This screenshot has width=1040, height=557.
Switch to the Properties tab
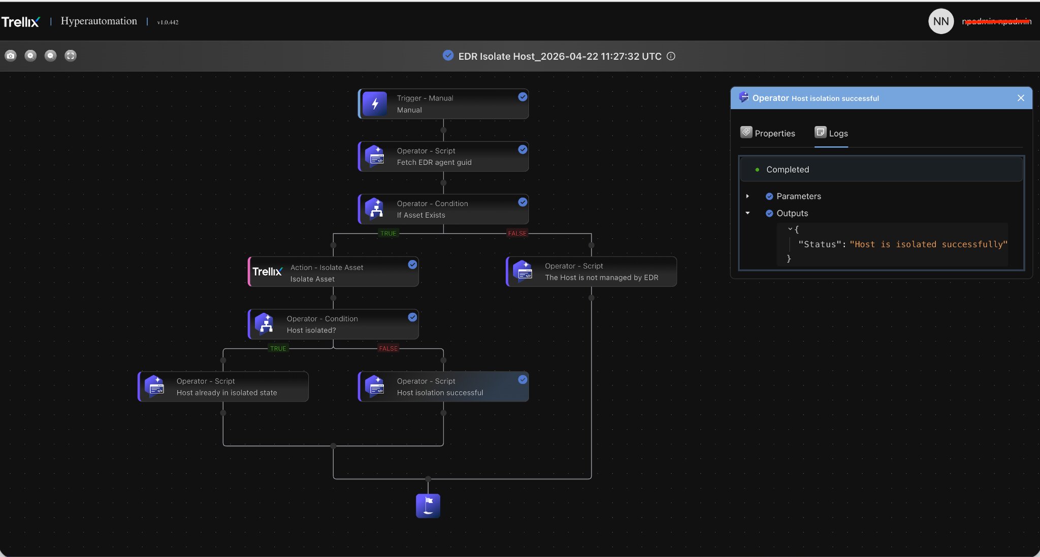[x=768, y=133]
